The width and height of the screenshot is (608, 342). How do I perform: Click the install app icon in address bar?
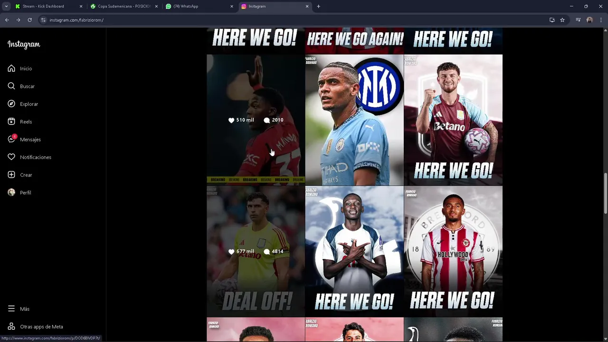point(552,20)
